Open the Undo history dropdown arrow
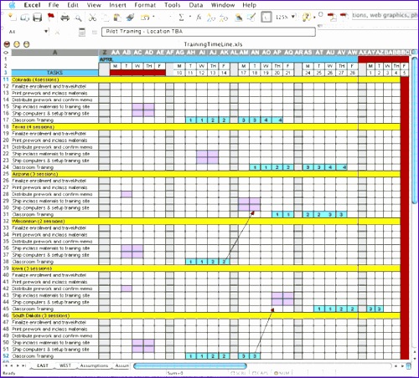 153,17
